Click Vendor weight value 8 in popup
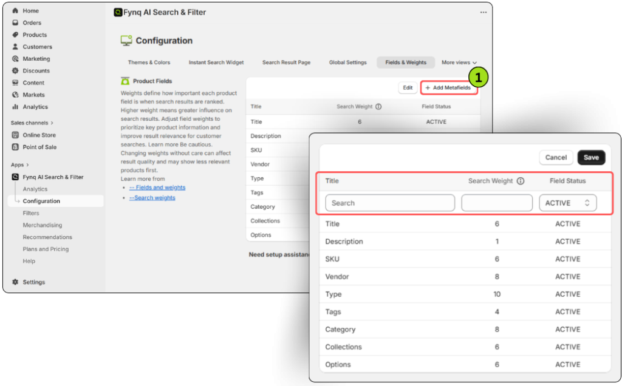This screenshot has height=386, width=622. tap(497, 277)
